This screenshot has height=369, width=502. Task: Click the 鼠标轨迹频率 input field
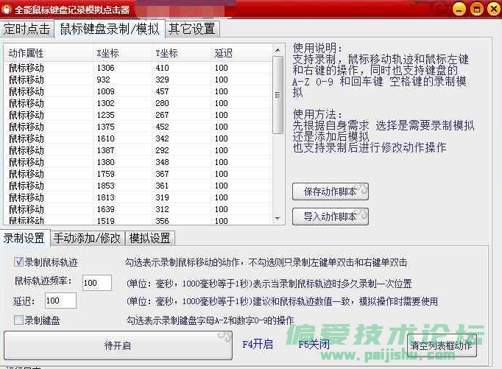click(96, 283)
